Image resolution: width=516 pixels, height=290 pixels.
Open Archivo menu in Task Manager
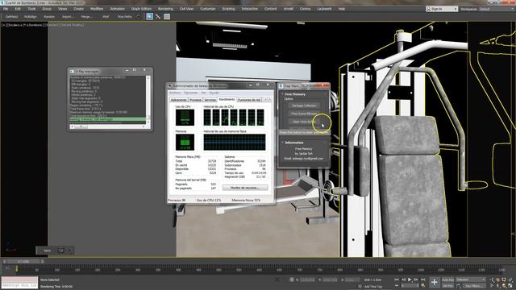175,93
